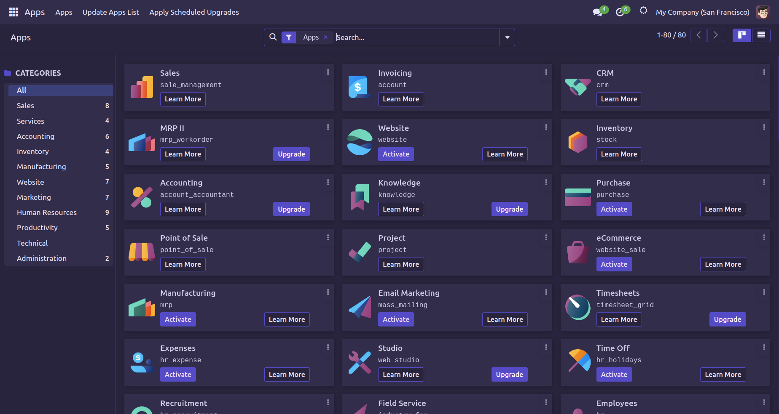Open the MRP II card options menu
Image resolution: width=779 pixels, height=414 pixels.
(x=328, y=127)
